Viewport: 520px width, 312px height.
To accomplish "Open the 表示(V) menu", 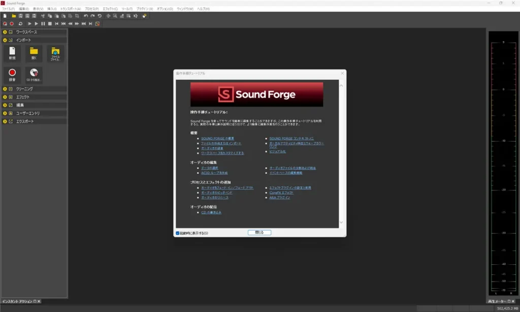I will pyautogui.click(x=38, y=9).
